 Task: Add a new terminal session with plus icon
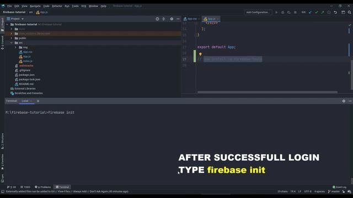point(38,101)
